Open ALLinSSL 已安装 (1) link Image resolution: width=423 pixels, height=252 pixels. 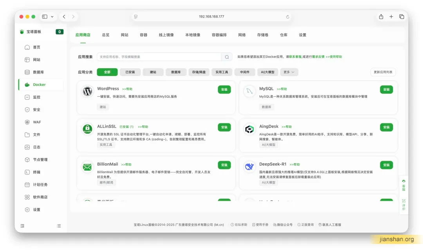(x=127, y=127)
